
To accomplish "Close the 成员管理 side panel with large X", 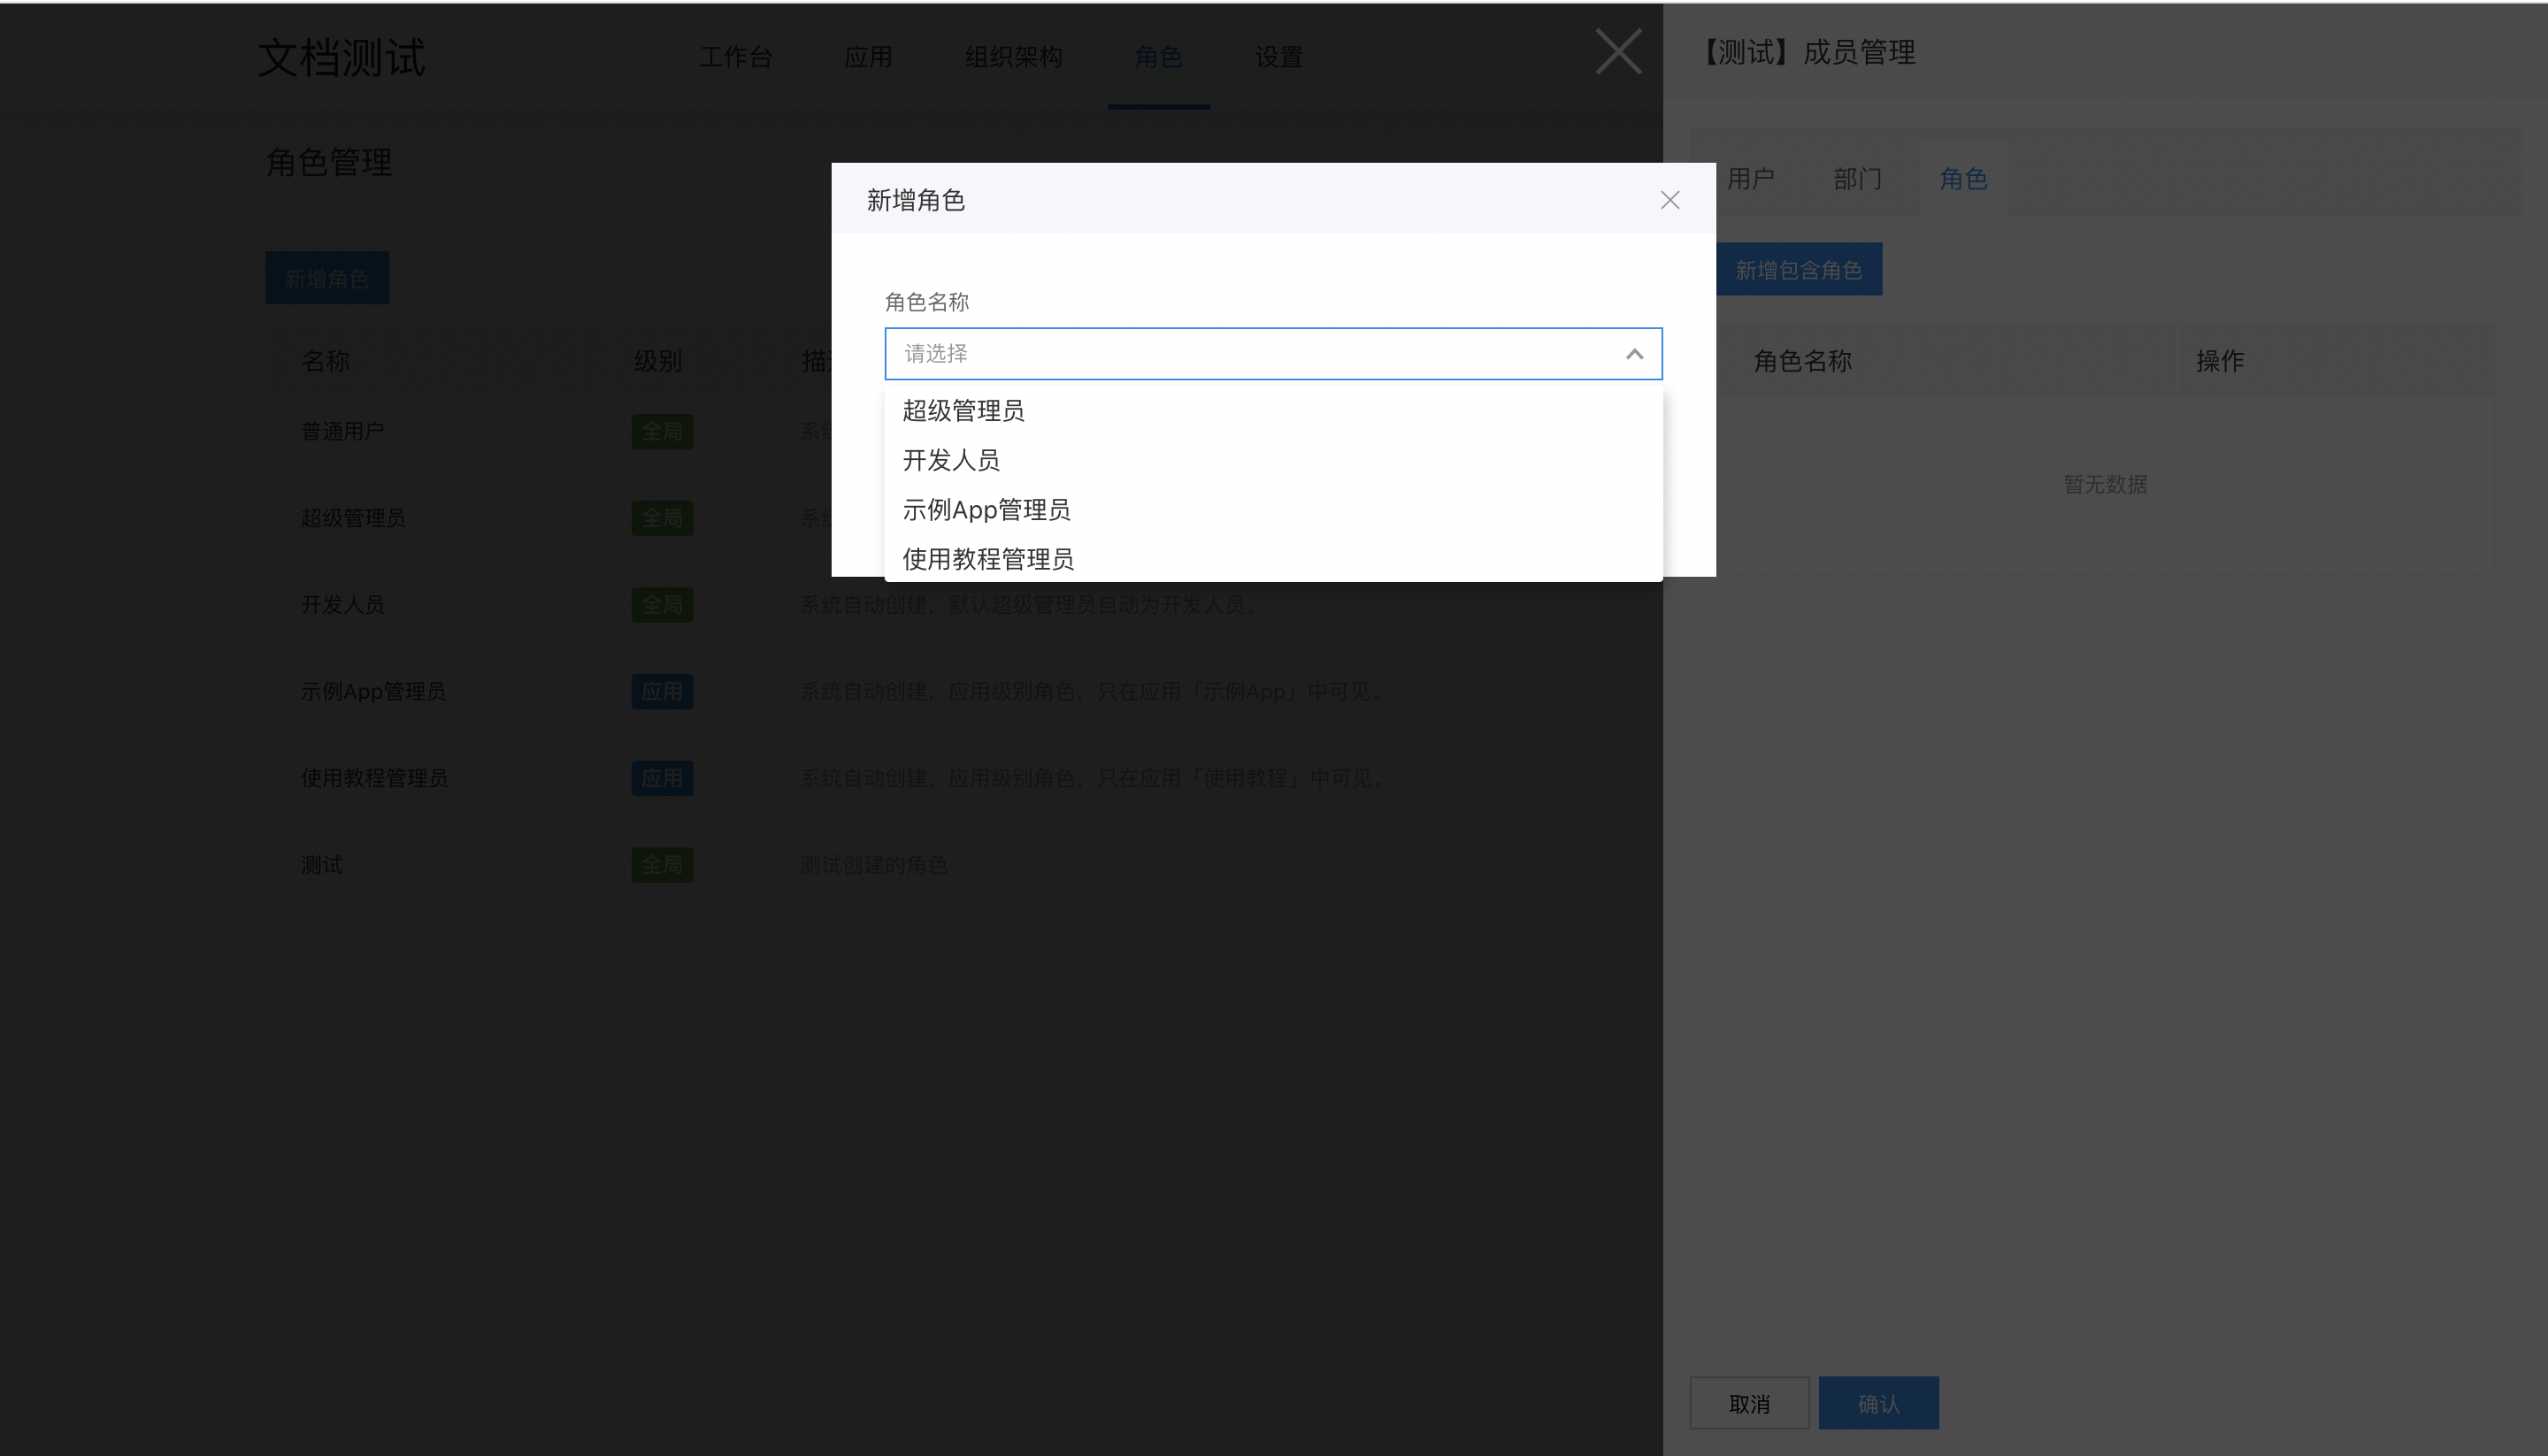I will pos(1618,52).
